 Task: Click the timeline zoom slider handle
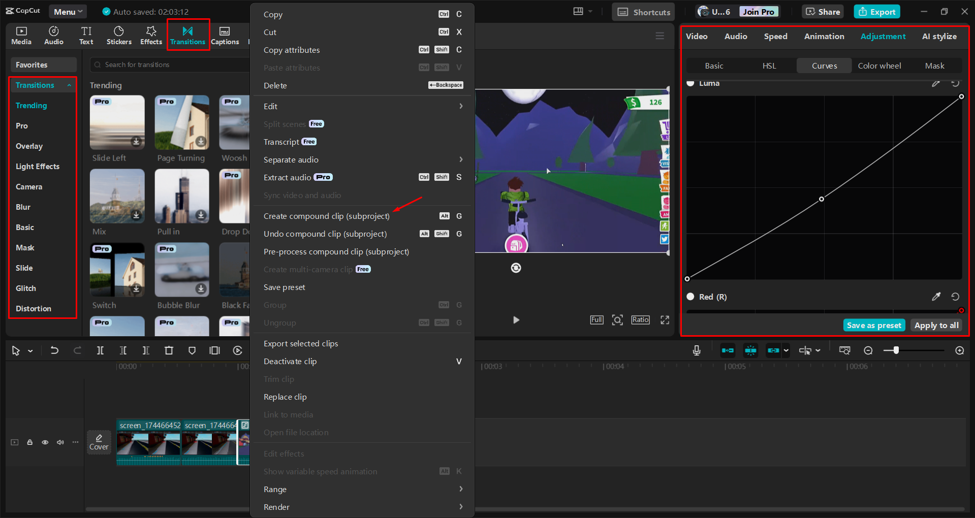[897, 350]
